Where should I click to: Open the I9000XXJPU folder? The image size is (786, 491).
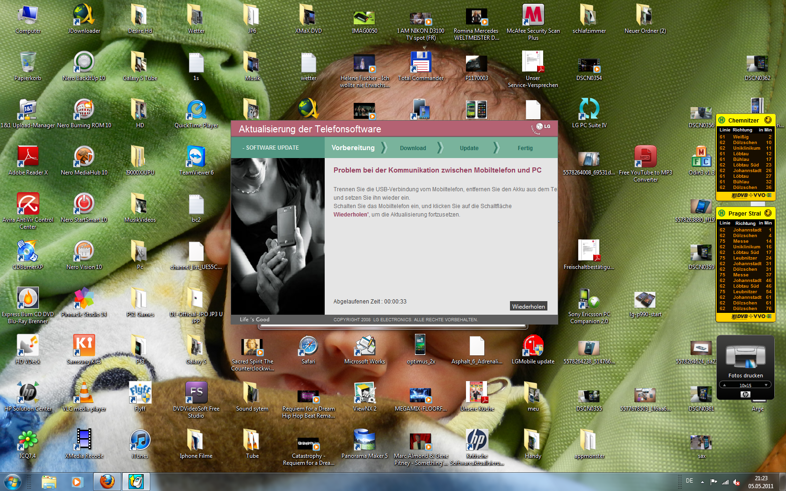point(140,160)
